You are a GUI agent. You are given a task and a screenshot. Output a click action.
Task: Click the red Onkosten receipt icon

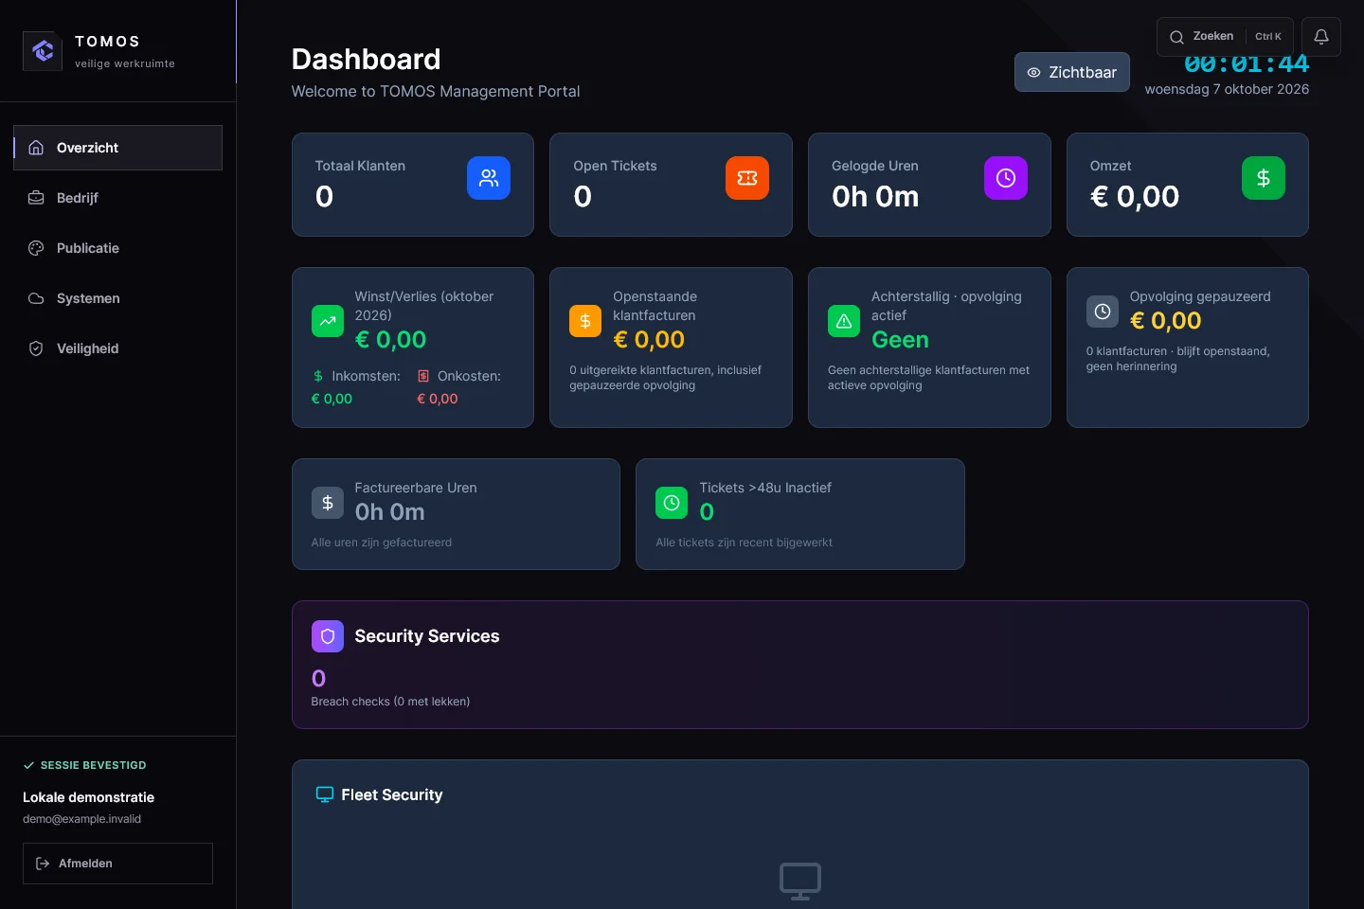(x=423, y=376)
